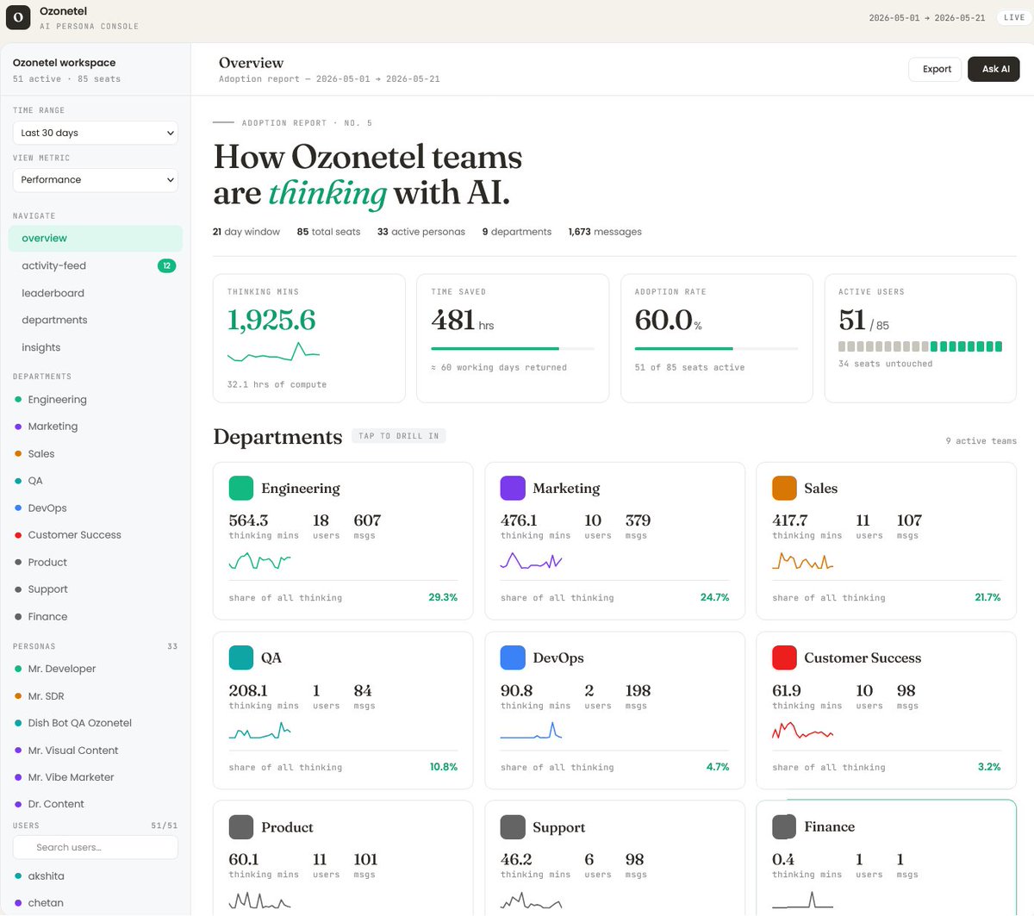The height and width of the screenshot is (916, 1034).
Task: Click the Search users input field
Action: pyautogui.click(x=96, y=847)
